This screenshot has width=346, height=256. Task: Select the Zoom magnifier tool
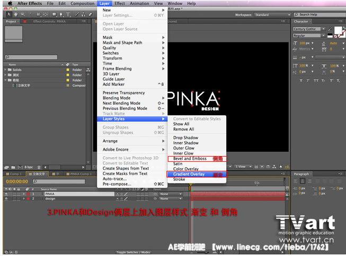pos(23,14)
